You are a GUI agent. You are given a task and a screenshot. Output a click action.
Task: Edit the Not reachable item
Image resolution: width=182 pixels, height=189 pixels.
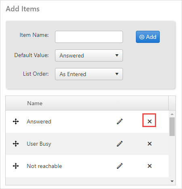tap(120, 166)
